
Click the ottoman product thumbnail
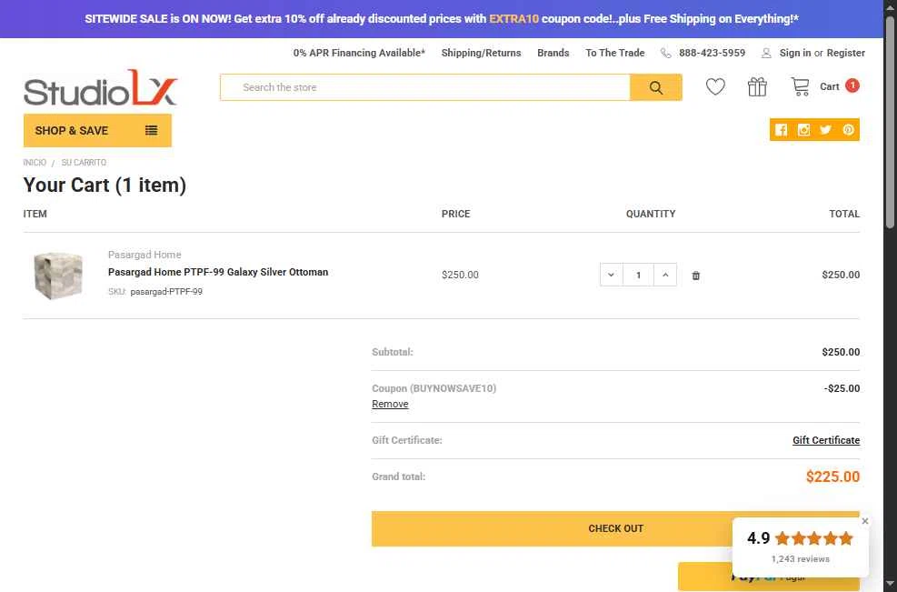coord(58,276)
